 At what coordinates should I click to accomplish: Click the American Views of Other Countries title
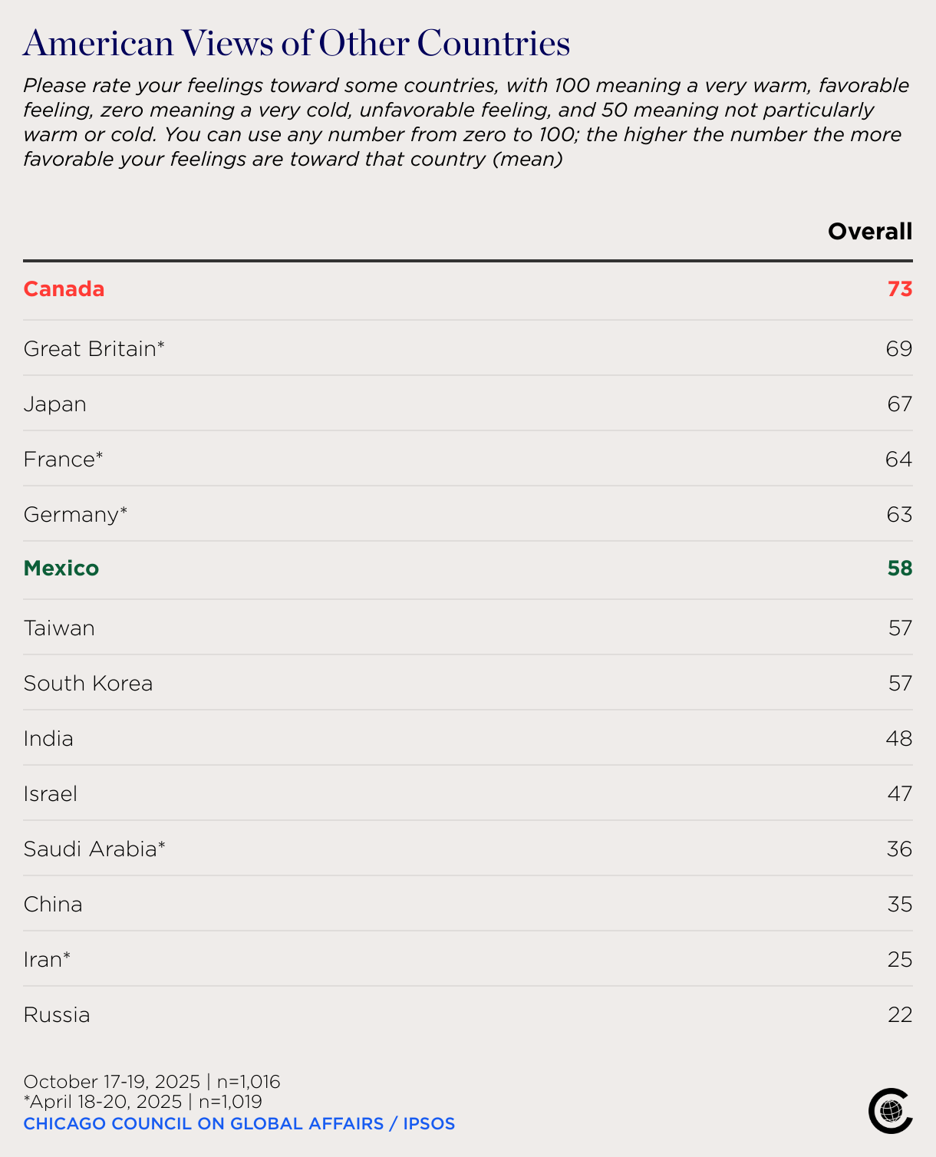(x=297, y=43)
